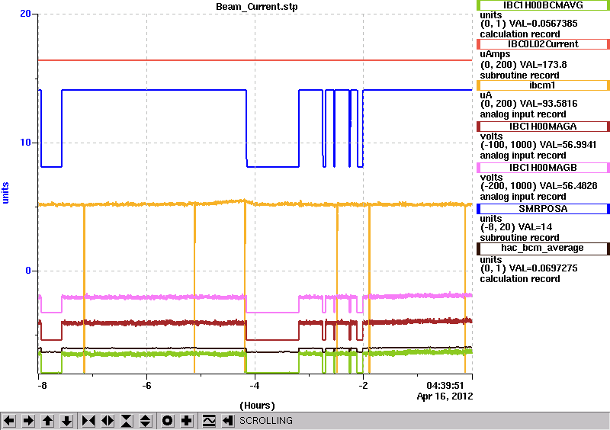Click 'analog input record' under ibcm1

point(523,114)
